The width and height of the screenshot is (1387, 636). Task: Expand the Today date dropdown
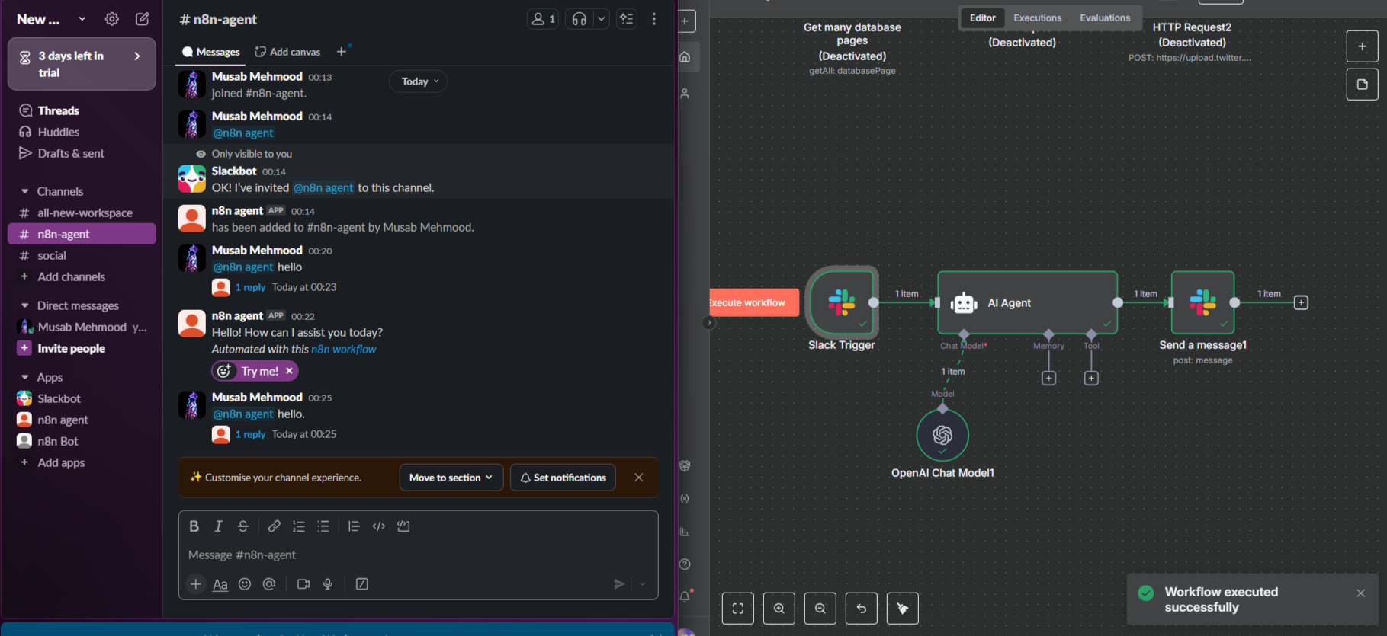pos(419,81)
